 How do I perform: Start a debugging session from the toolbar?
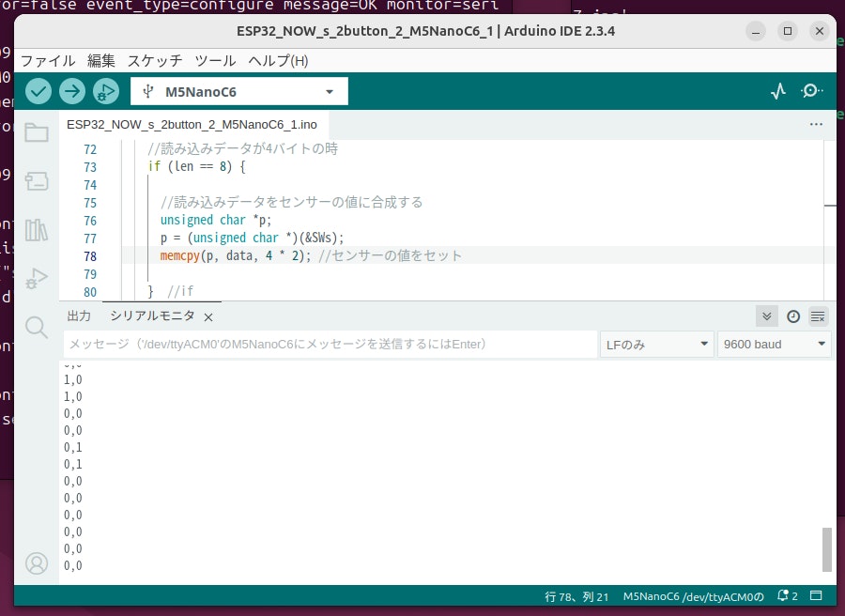[x=106, y=91]
